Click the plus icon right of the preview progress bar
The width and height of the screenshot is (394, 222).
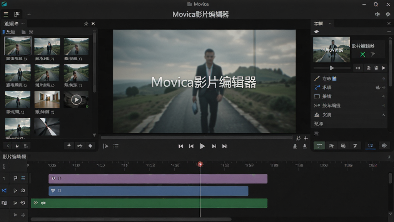[306, 138]
